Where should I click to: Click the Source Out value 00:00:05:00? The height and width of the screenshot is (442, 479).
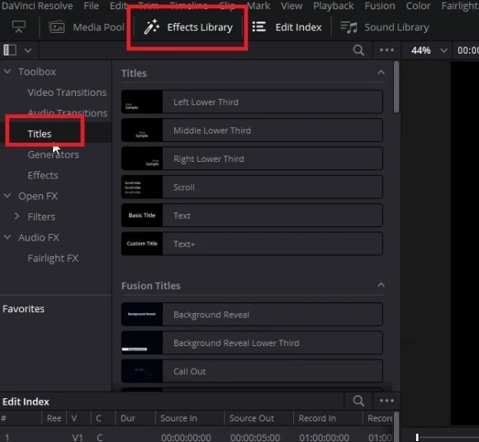[255, 437]
